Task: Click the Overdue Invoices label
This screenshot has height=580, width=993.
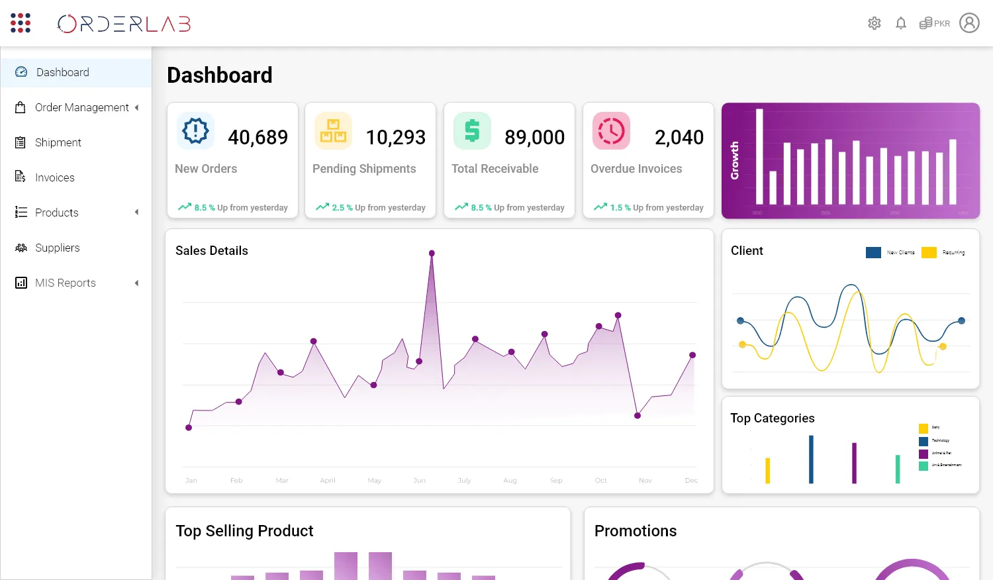Action: (x=636, y=169)
